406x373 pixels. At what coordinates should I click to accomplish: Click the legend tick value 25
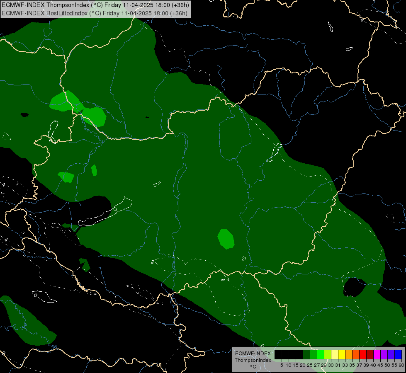click(x=310, y=365)
